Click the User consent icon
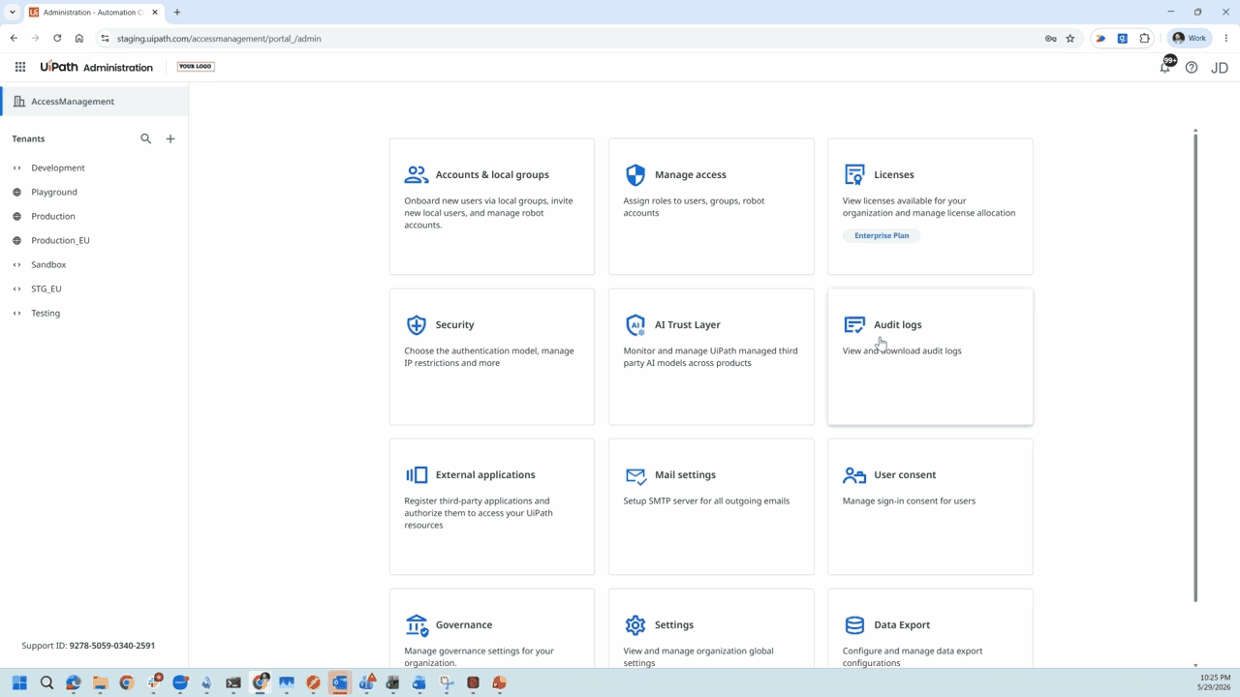This screenshot has width=1240, height=697. tap(854, 474)
